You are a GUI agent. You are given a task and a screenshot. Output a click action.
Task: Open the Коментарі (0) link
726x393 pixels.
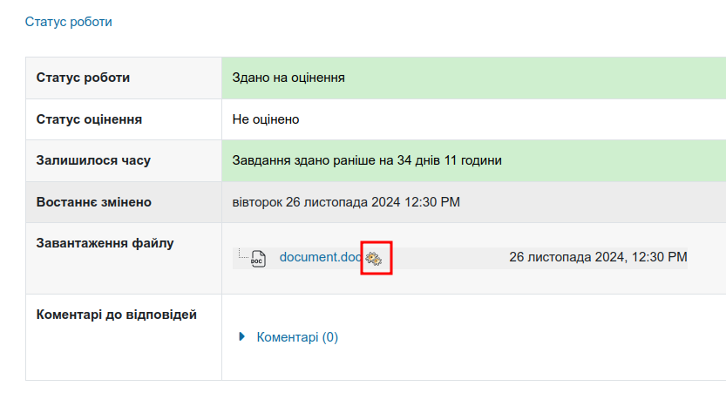click(297, 337)
